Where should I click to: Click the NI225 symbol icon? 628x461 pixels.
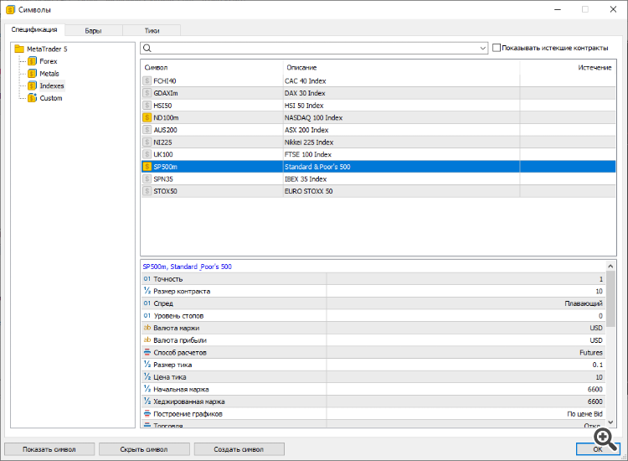click(x=147, y=142)
